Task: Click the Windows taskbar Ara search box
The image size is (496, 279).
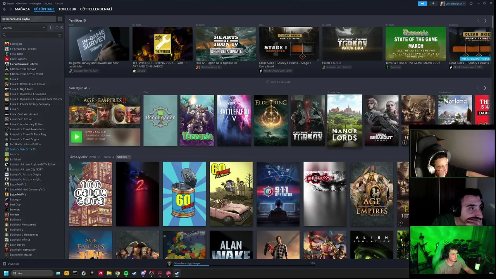Action: point(33,273)
